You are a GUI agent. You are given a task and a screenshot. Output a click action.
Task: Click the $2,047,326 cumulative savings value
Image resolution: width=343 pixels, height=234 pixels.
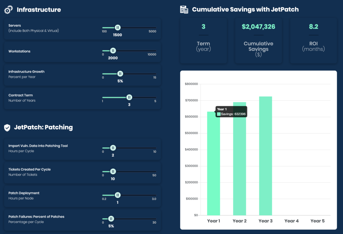(x=258, y=27)
